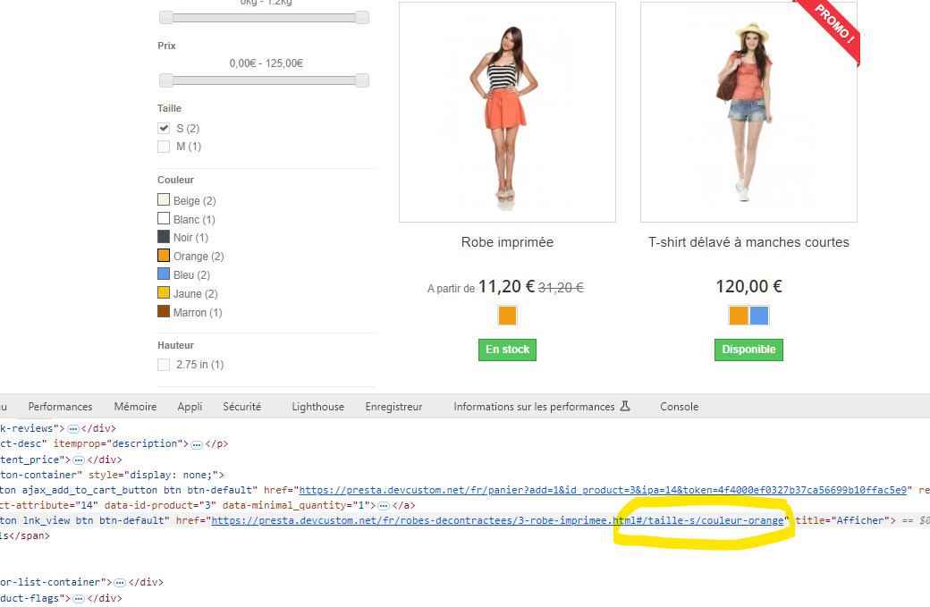Screen dimensions: 930x607
Task: Click the Blanc (1) filter link
Action: [194, 220]
